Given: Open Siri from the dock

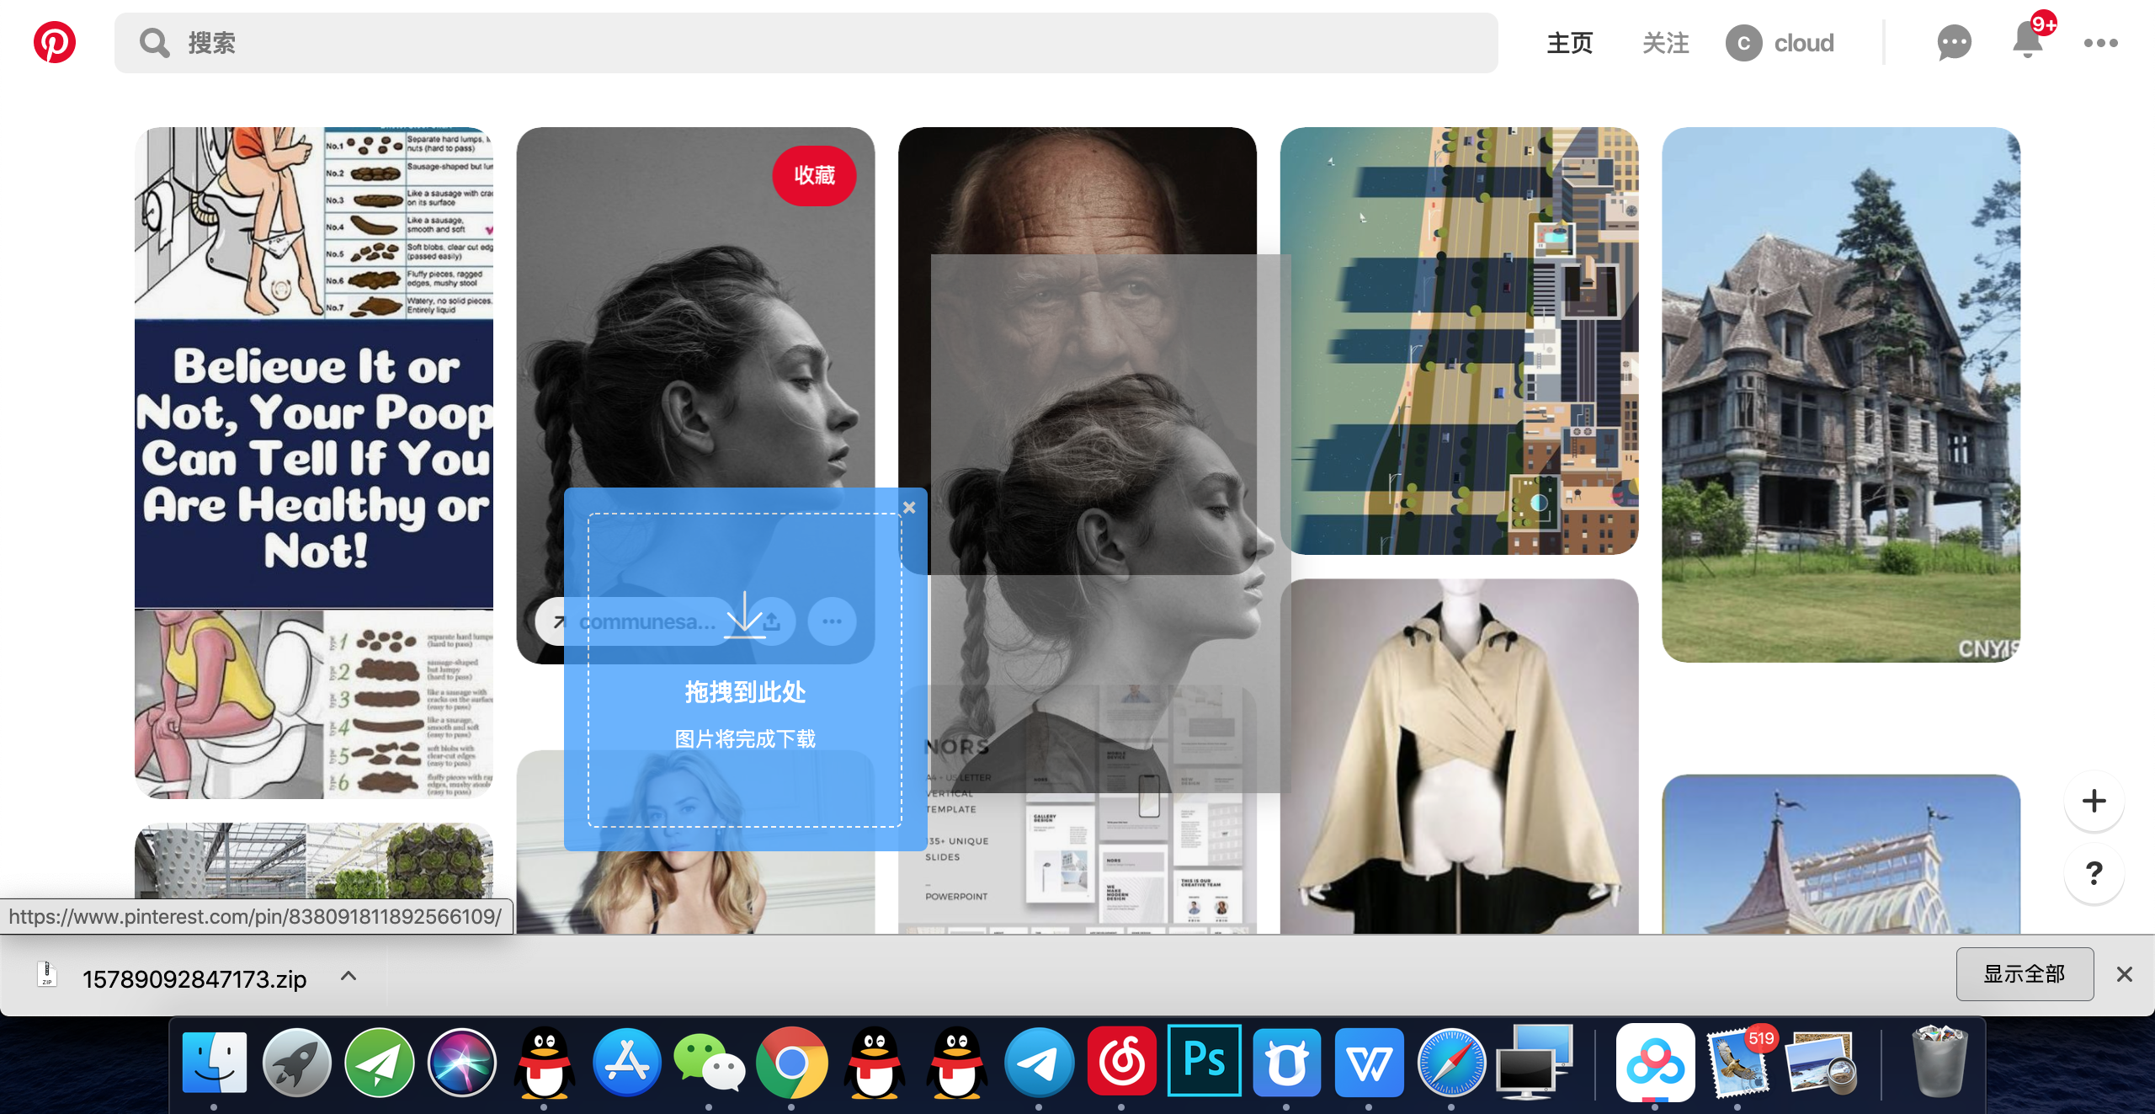Looking at the screenshot, I should coord(461,1063).
